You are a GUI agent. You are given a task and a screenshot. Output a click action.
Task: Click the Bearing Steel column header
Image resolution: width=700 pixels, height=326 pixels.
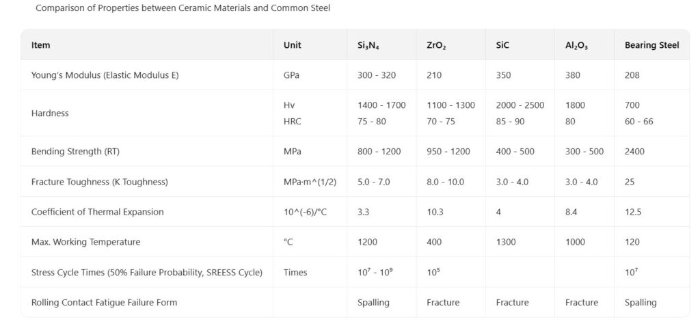[651, 45]
